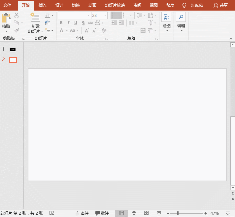Viewport: 235px width, 217px height.
Task: Click the zoom slider handle
Action: pyautogui.click(x=178, y=213)
